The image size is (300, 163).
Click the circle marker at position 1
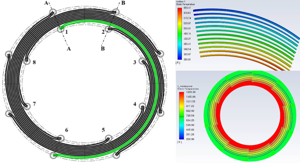60,29
